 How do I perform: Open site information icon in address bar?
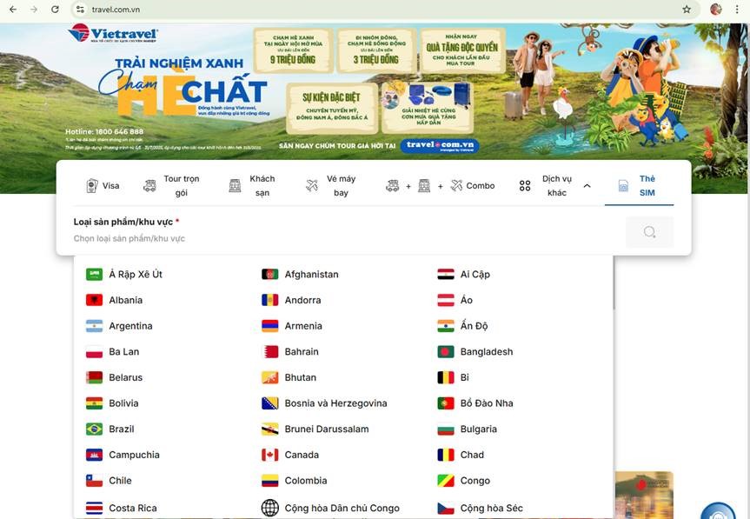[x=80, y=9]
